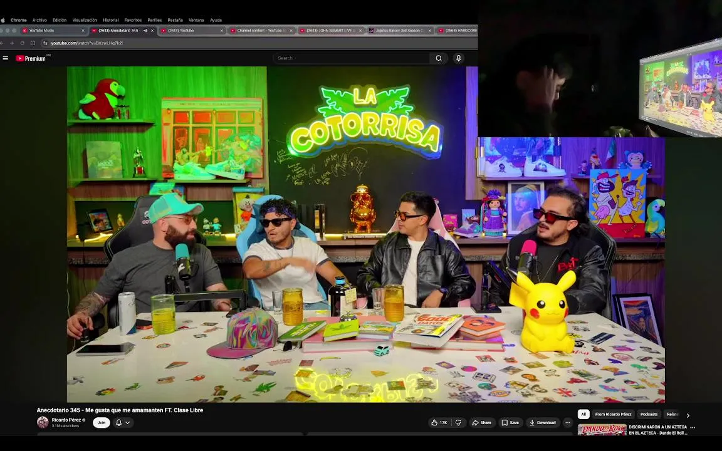Mute the Anecdotario 345 tab audio icon
722x451 pixels.
click(145, 30)
